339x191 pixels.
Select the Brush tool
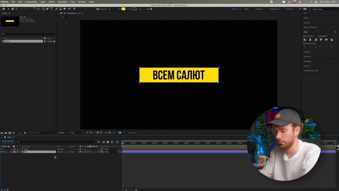coord(57,9)
